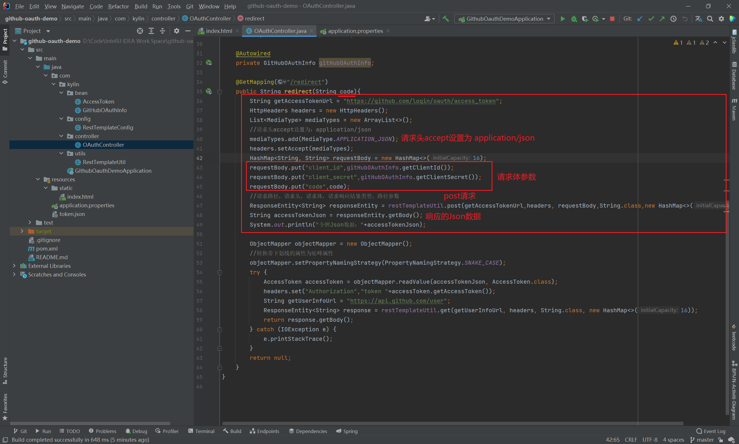The width and height of the screenshot is (739, 444).
Task: Click the api.github.com/user URL link
Action: click(396, 301)
